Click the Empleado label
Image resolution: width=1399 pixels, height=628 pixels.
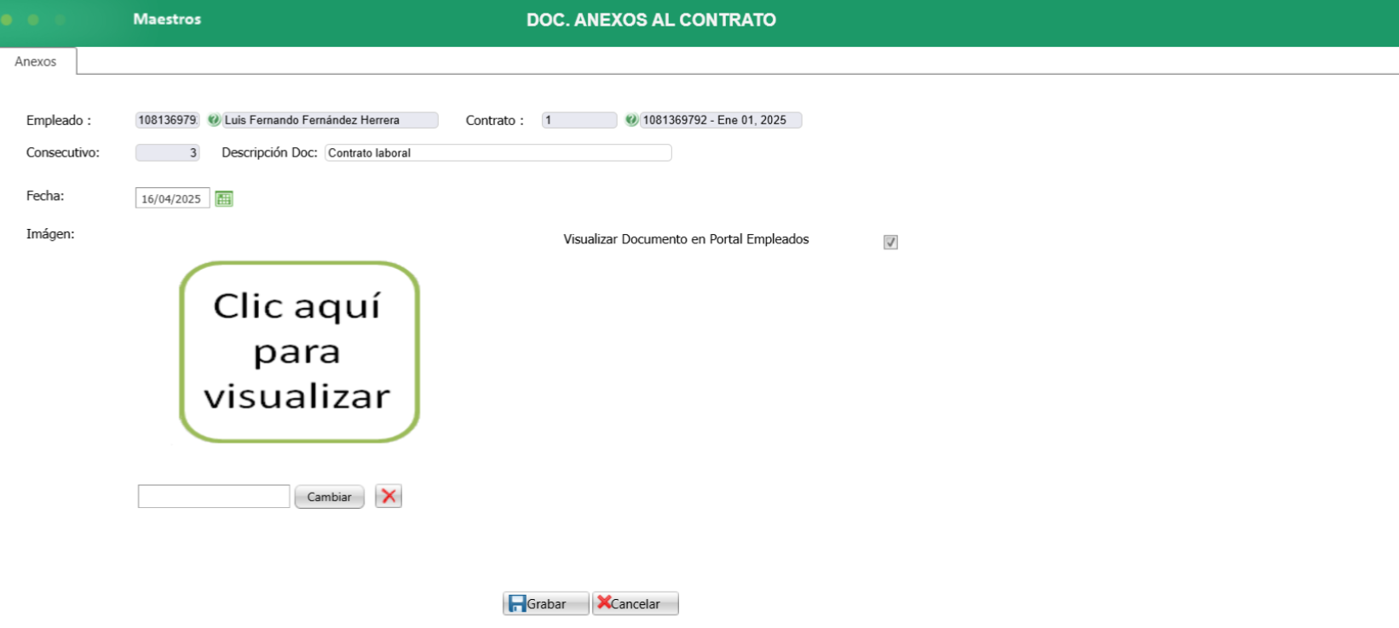click(59, 120)
